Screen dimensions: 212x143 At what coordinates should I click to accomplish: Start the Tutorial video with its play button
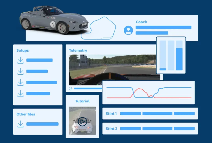82,122
